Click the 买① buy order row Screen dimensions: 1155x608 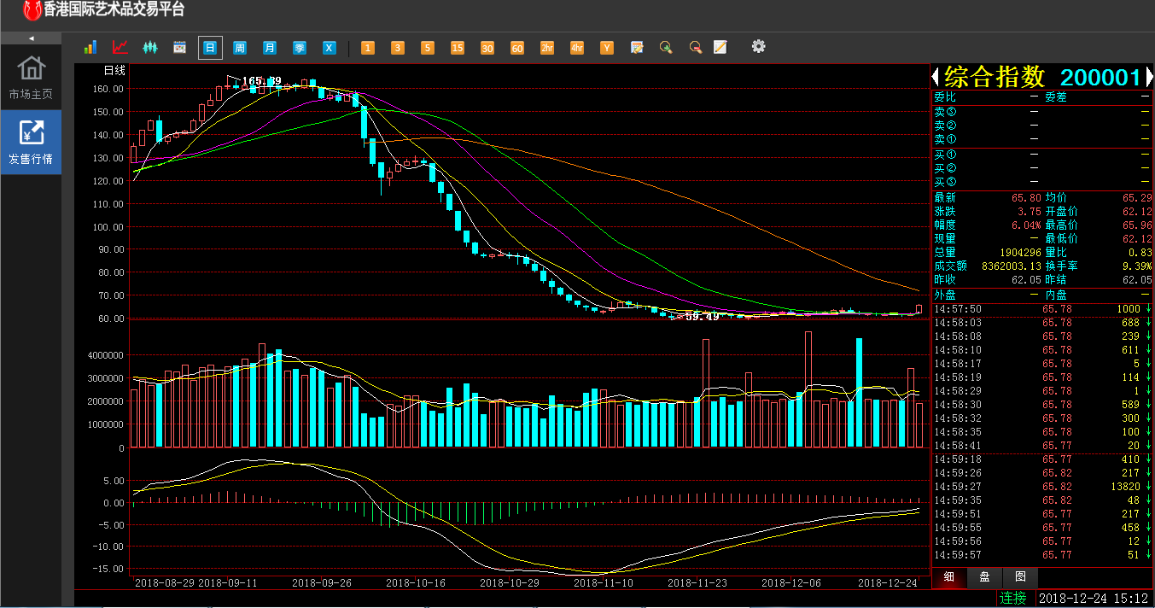coord(1042,154)
